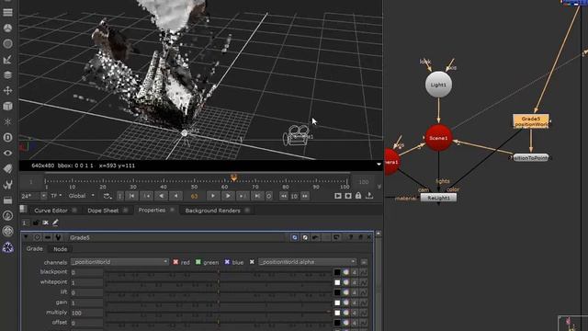588x331 pixels.
Task: Open the Deep nodes D icon
Action: click(x=7, y=137)
